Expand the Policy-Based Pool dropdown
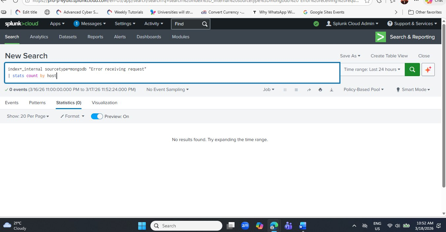 [364, 89]
